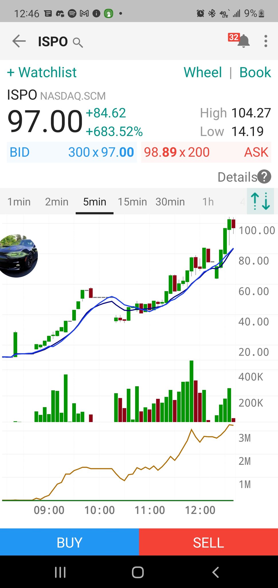278x588 pixels.
Task: Open the Wheel view
Action: [x=203, y=72]
